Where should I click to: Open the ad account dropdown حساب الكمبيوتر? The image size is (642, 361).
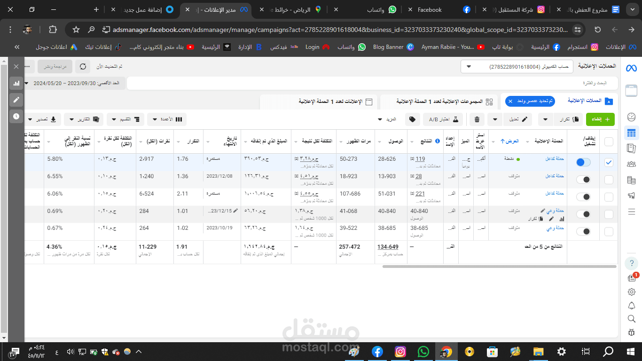tap(517, 67)
